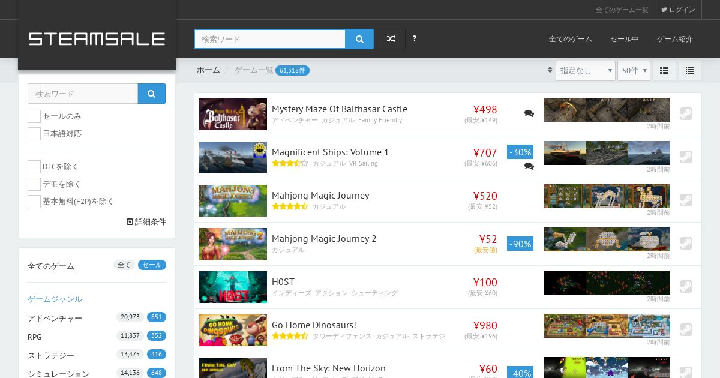Open ゲーム紹介 in the top navigation
This screenshot has height=378, width=720.
point(674,39)
